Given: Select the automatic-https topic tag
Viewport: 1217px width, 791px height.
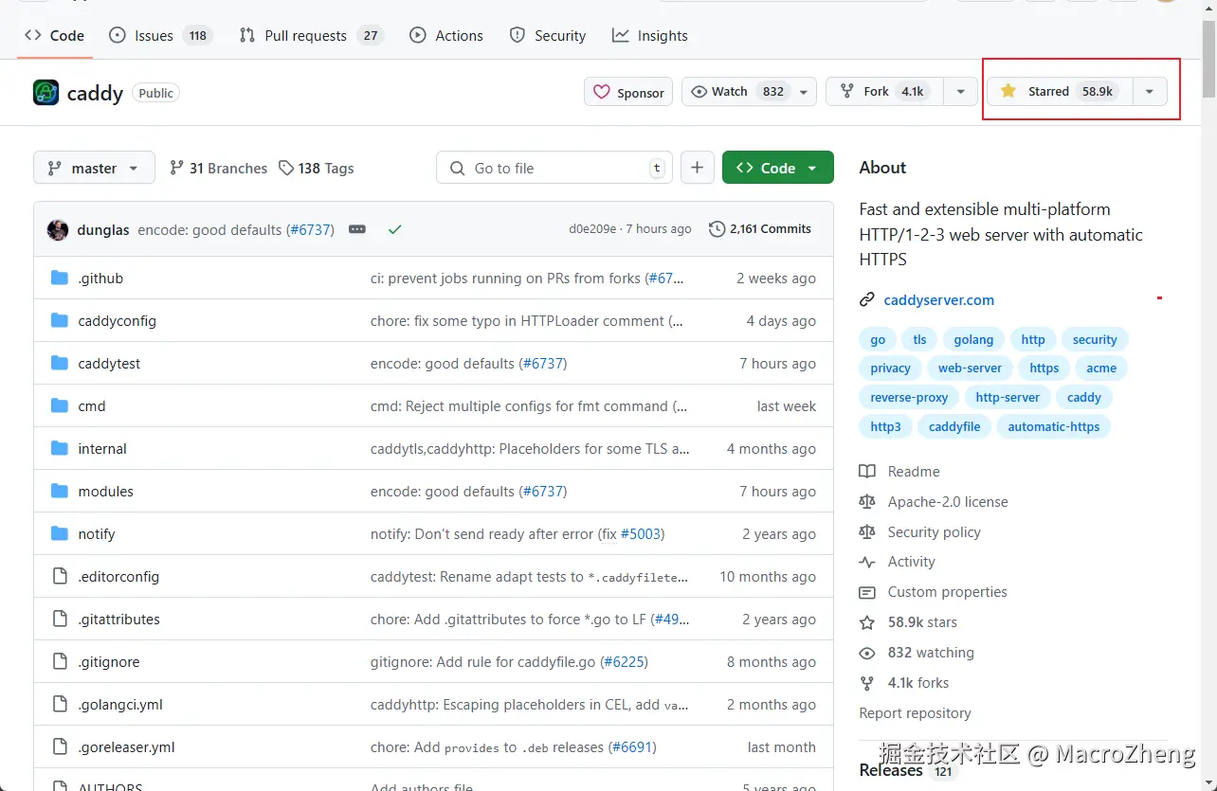Looking at the screenshot, I should [1054, 427].
